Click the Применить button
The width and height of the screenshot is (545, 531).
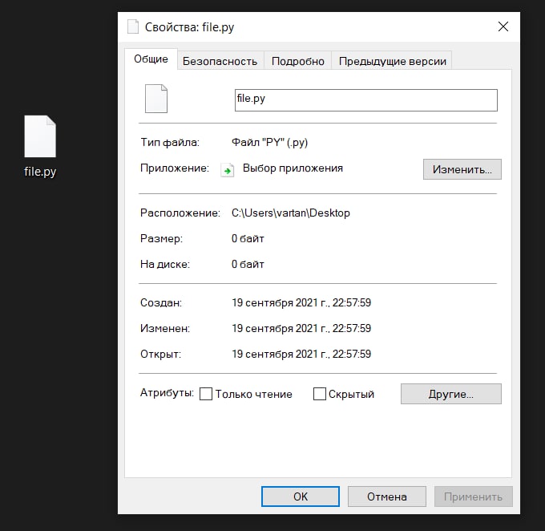click(x=473, y=497)
